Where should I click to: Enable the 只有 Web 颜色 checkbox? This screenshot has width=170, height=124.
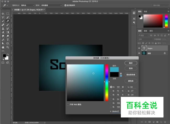click(x=68, y=104)
